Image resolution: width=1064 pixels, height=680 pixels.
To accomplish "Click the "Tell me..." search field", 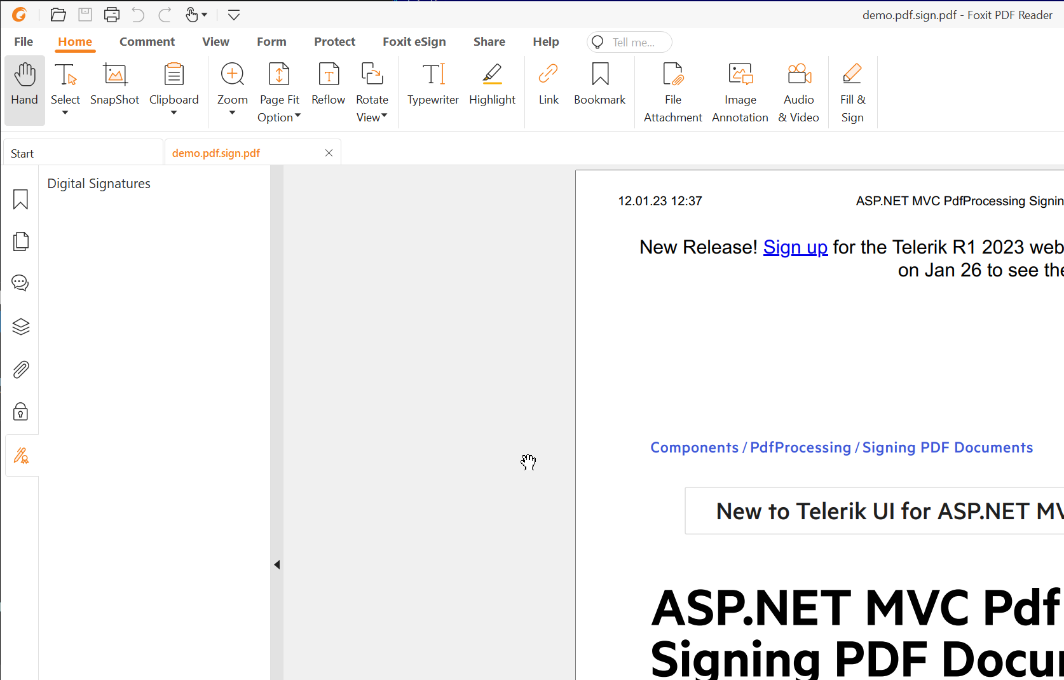I will (x=633, y=43).
